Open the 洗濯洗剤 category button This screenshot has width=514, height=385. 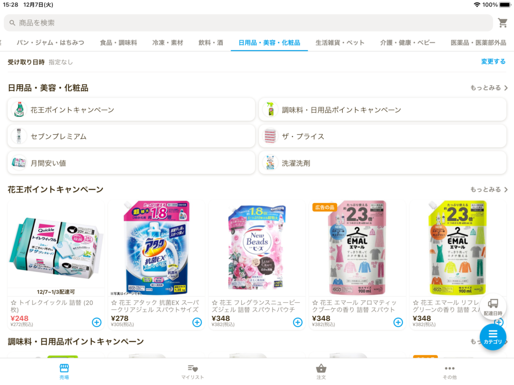point(382,163)
